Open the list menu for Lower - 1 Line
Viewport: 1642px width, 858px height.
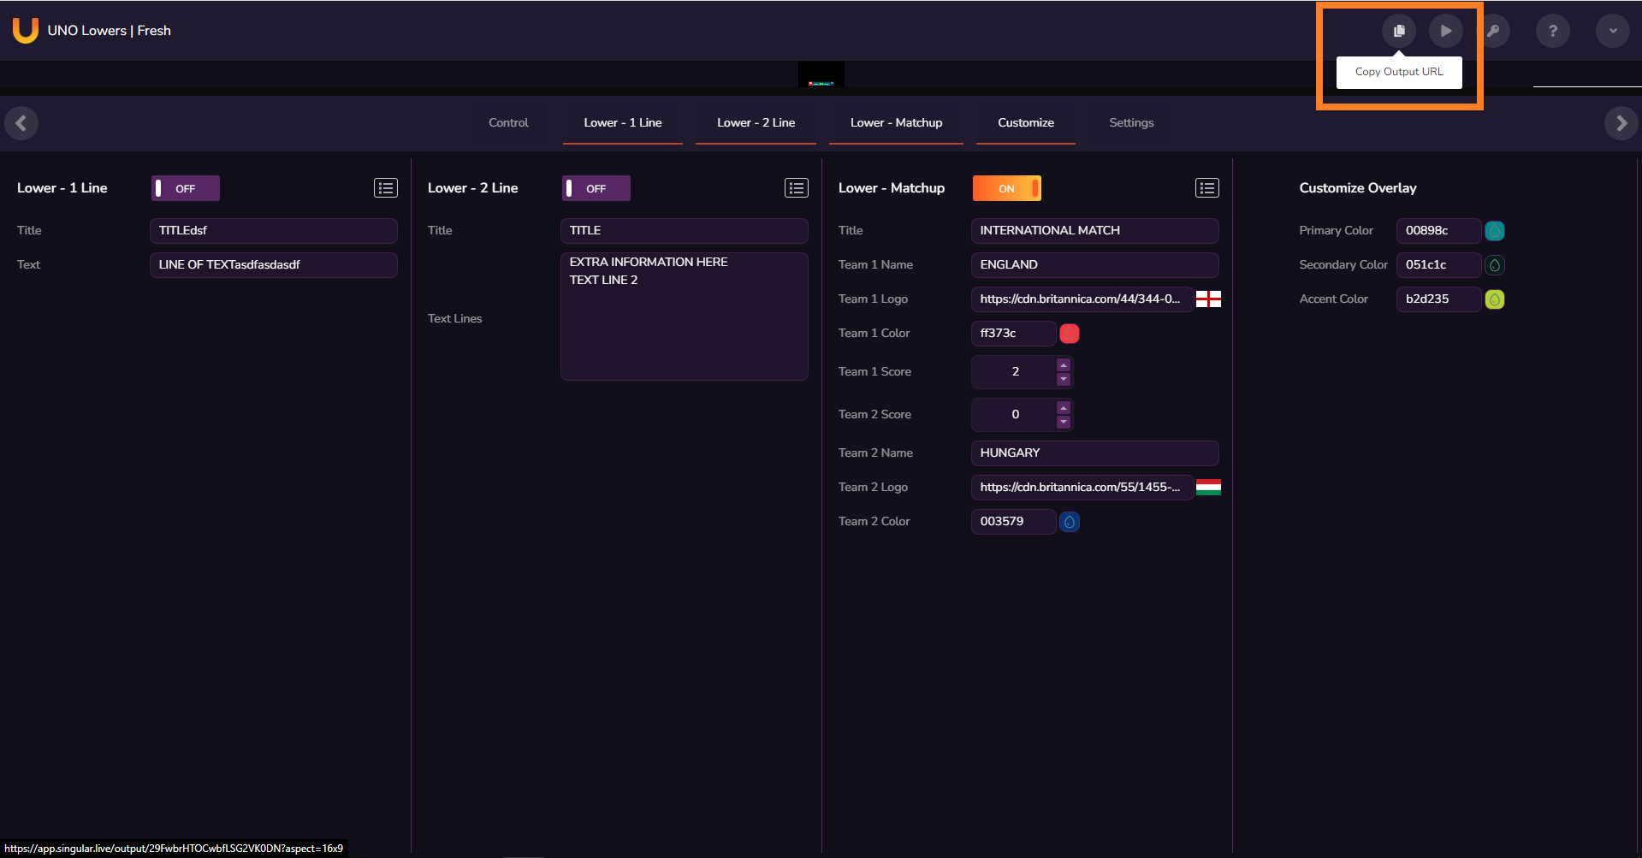[385, 188]
